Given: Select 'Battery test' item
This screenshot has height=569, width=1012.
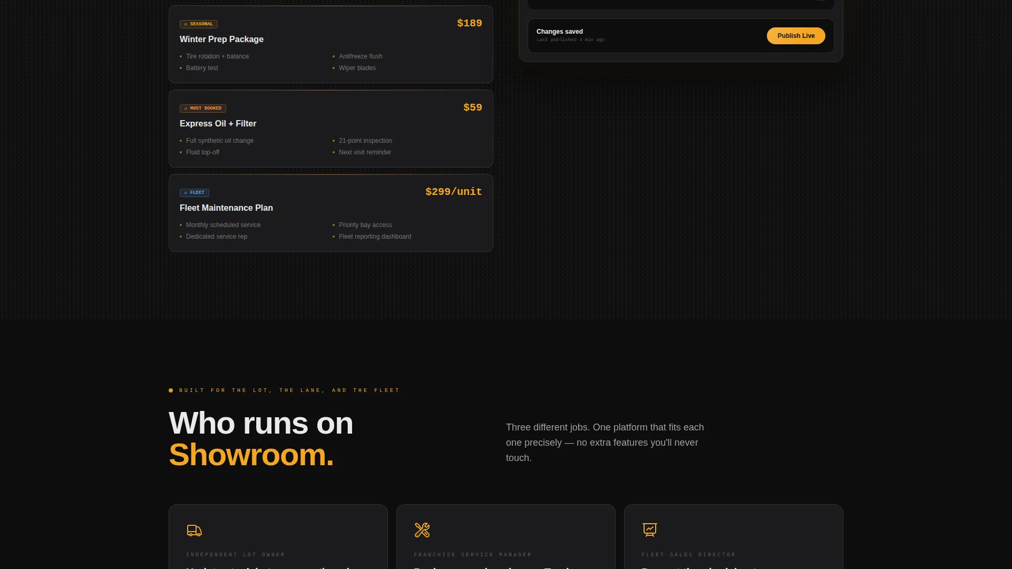Looking at the screenshot, I should coord(202,68).
